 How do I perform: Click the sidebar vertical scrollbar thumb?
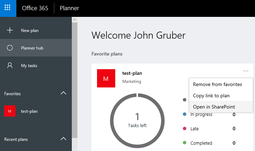point(75,80)
